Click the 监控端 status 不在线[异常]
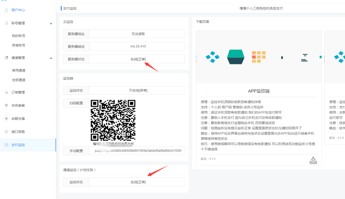Viewport: 345px width, 199px height. pos(137,90)
